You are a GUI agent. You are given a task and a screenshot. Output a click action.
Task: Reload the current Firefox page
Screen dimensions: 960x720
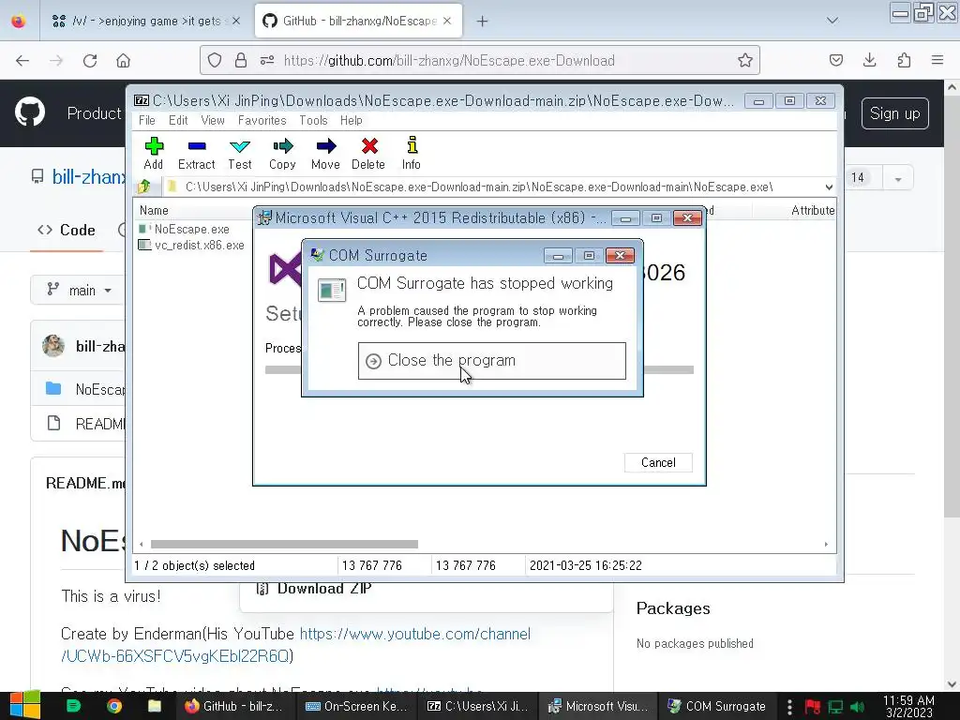(90, 61)
